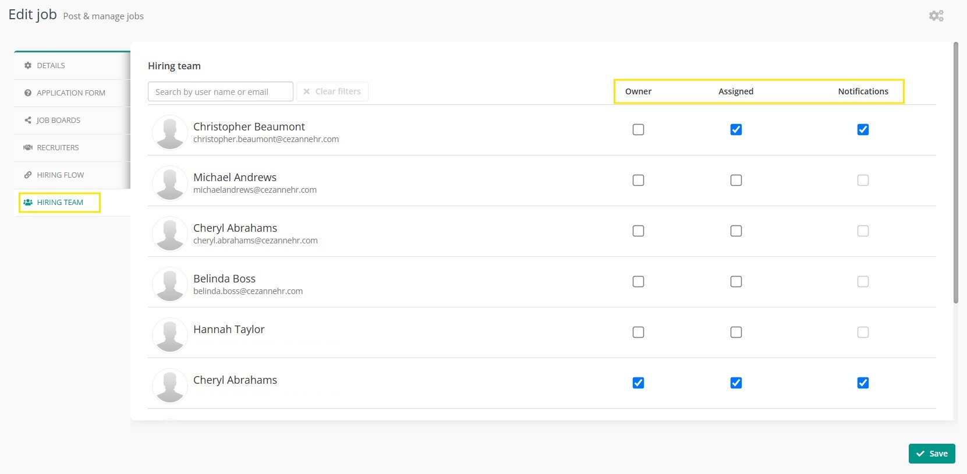Click Christopher Beaumont's avatar
This screenshot has width=967, height=474.
click(x=170, y=132)
